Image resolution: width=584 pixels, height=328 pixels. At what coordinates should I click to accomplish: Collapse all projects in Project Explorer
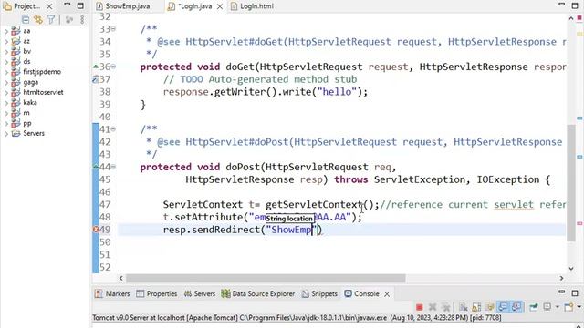pyautogui.click(x=26, y=19)
